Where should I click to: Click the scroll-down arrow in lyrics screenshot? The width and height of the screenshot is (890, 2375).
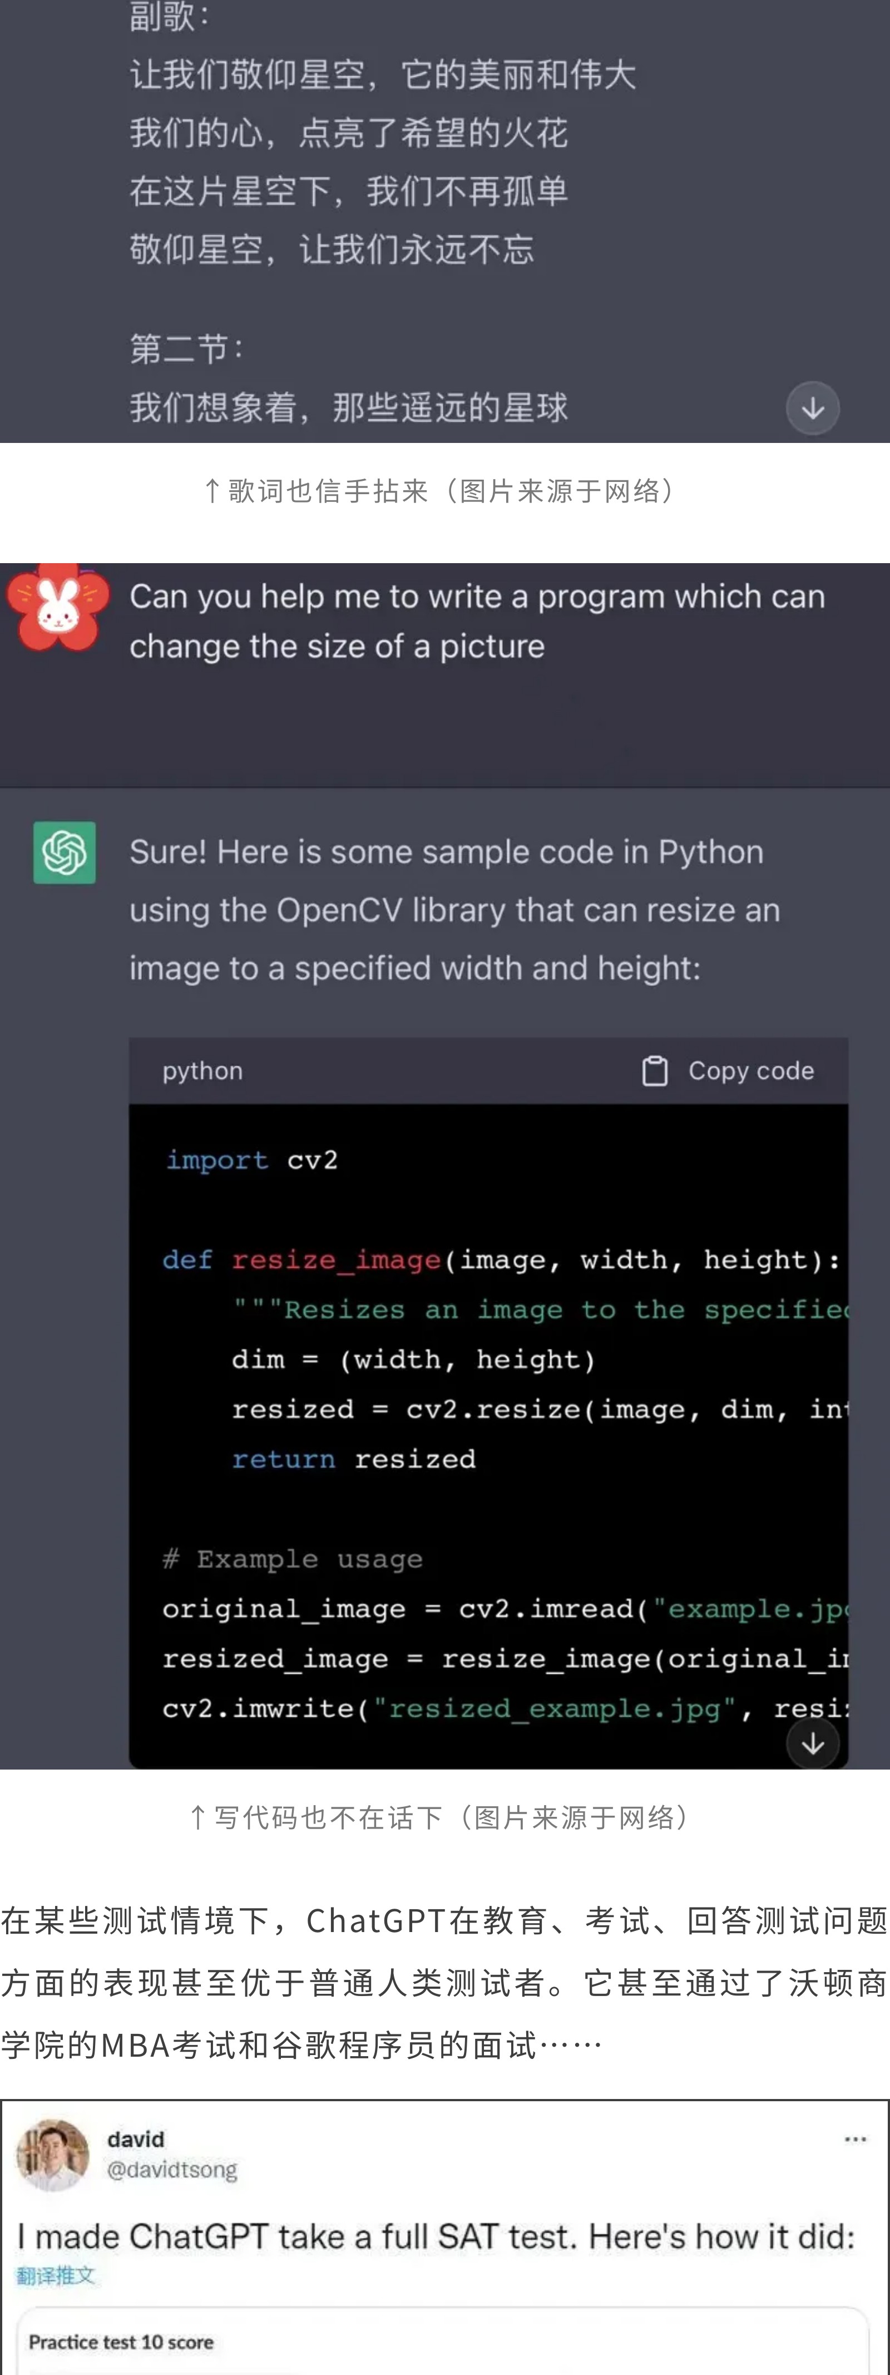tap(813, 407)
